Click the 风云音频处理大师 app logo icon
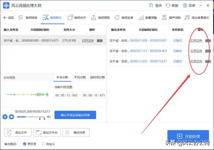The height and width of the screenshot is (150, 214). pos(6,5)
